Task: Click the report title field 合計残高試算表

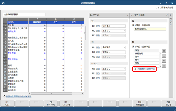Action: click(24, 15)
